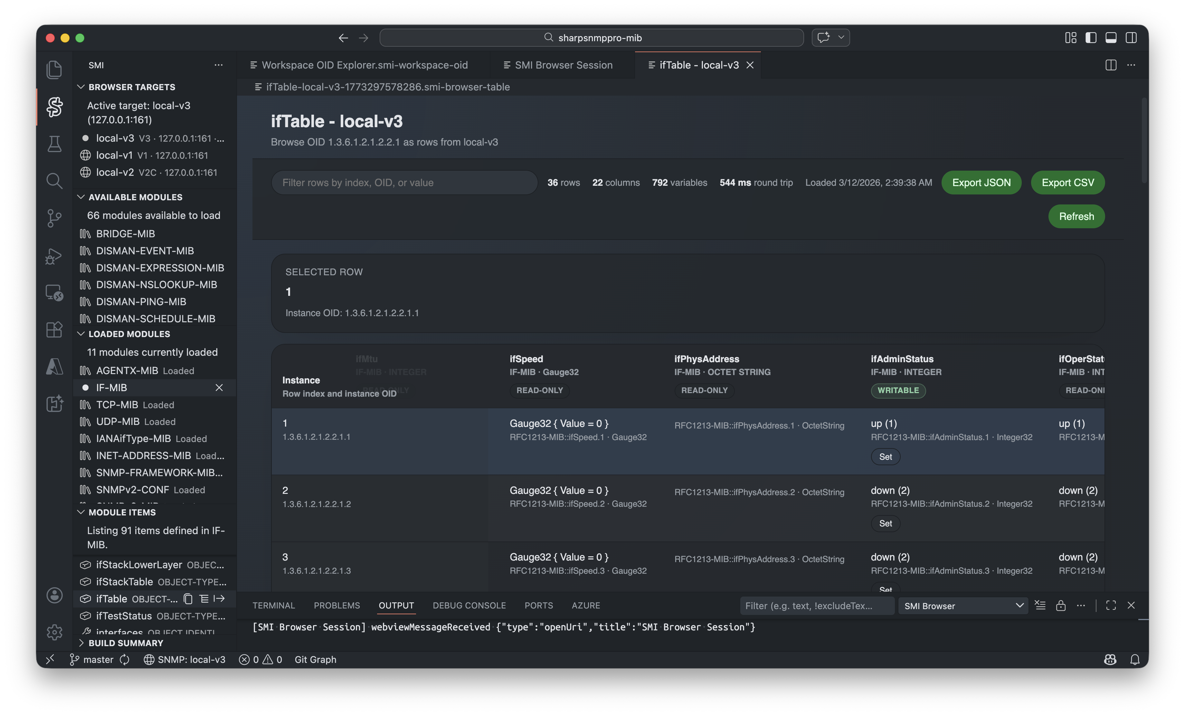Open the Testing beaker icon
This screenshot has width=1185, height=716.
pyautogui.click(x=54, y=144)
